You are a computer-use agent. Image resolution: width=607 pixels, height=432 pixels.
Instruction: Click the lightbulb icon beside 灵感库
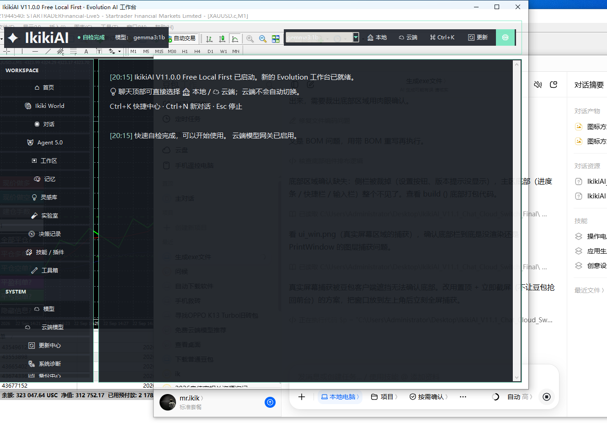(34, 197)
